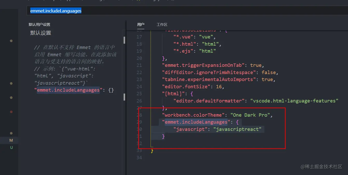Click the tabnine.experimentalAutoImports setting line

(219, 79)
